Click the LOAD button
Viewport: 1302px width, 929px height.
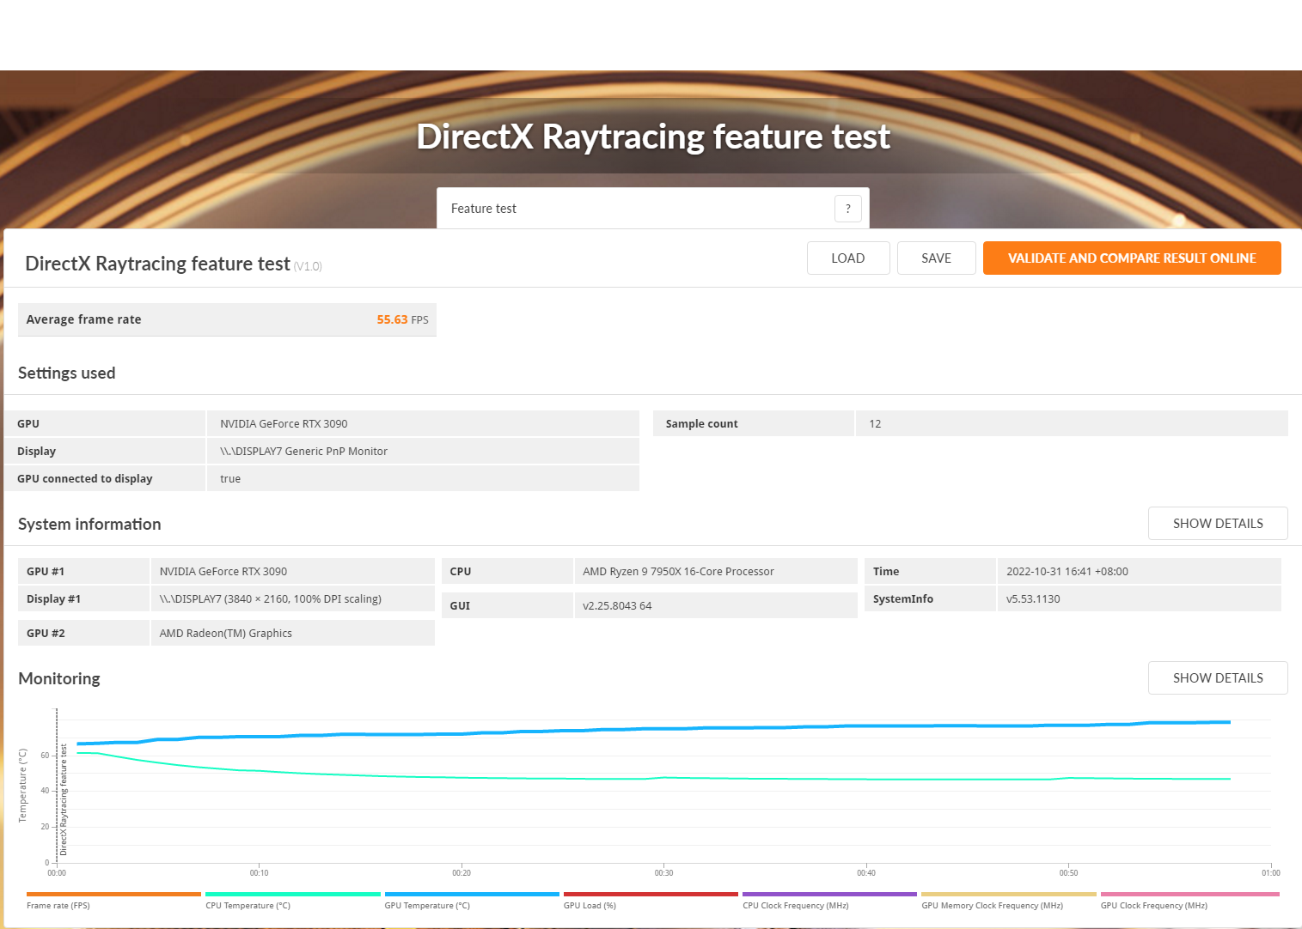(848, 258)
